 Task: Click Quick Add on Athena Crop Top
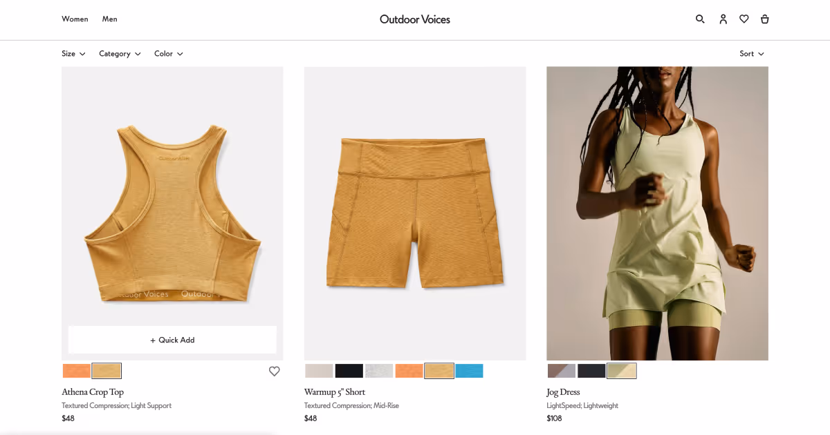[172, 340]
